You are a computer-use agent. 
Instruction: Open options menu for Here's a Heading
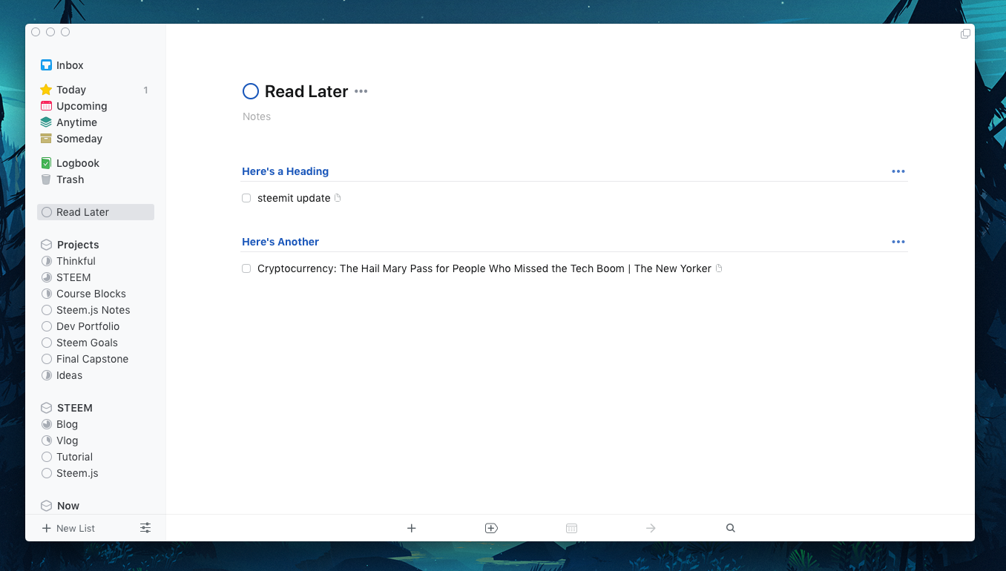click(898, 171)
